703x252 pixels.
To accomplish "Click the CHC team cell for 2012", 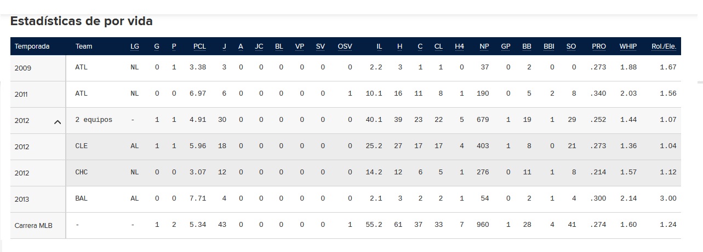I will point(81,172).
